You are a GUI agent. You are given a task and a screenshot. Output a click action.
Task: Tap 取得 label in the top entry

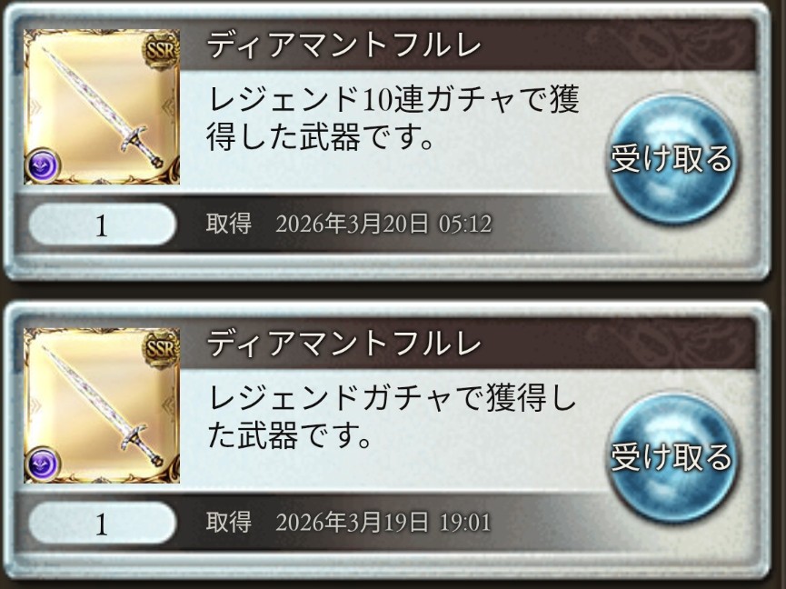229,224
